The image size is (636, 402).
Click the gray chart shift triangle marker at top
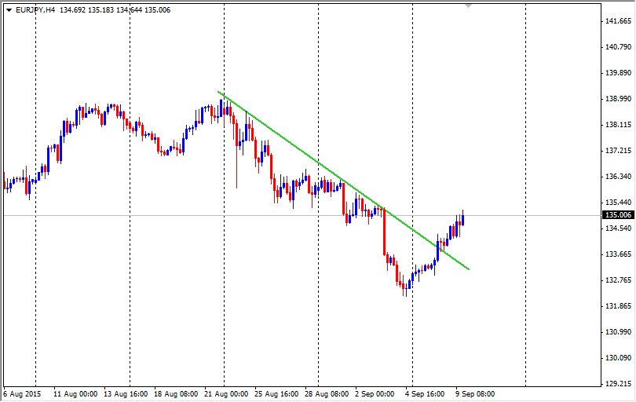point(469,5)
